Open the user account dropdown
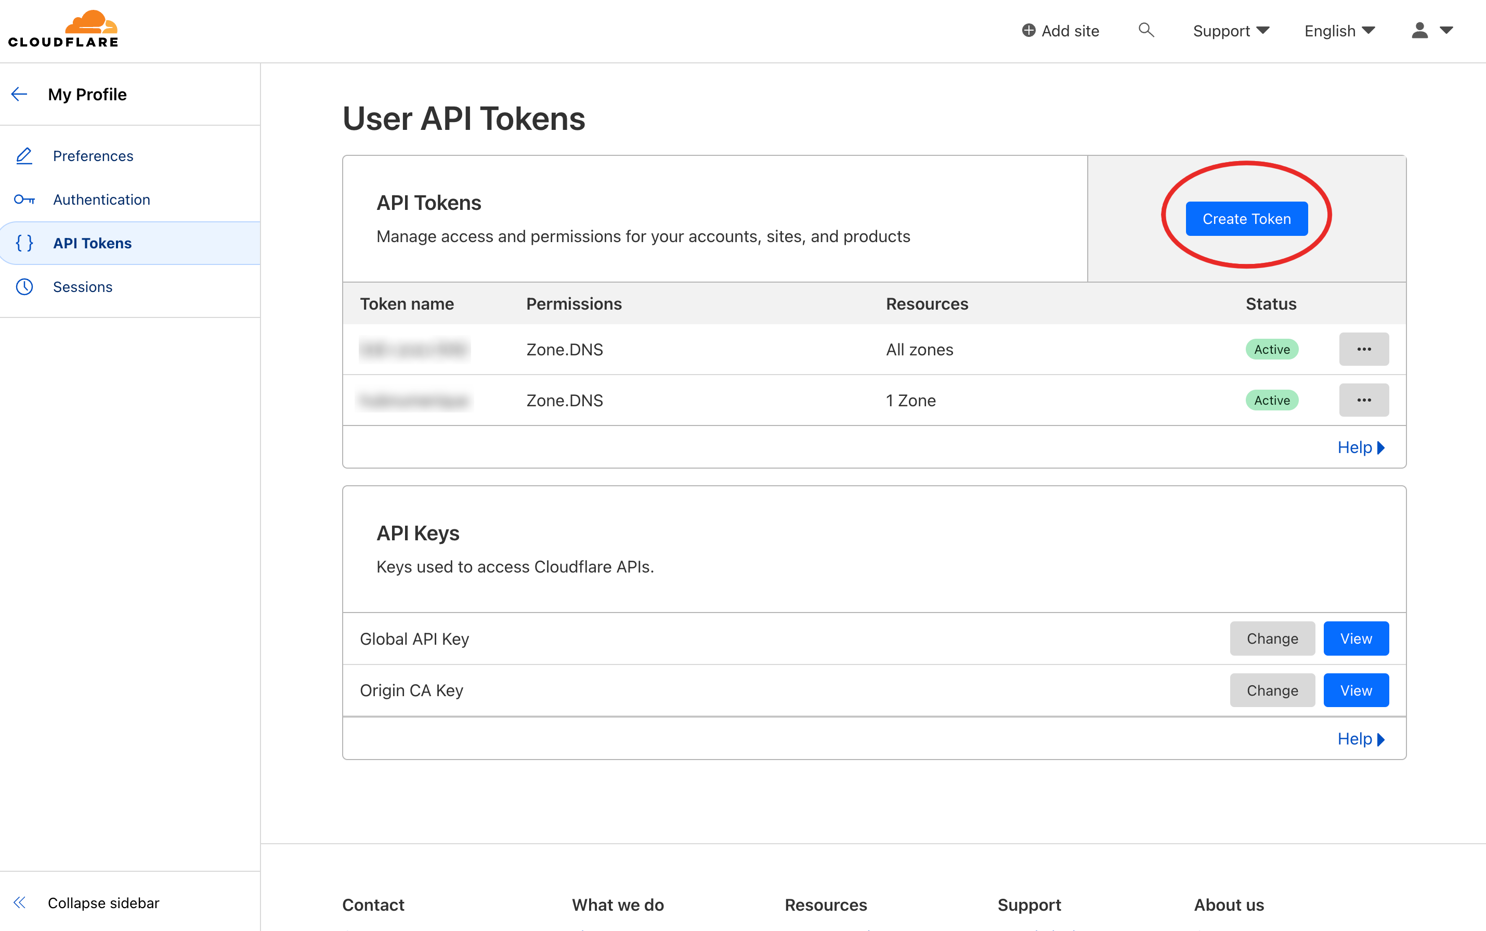Image resolution: width=1486 pixels, height=931 pixels. [1432, 31]
